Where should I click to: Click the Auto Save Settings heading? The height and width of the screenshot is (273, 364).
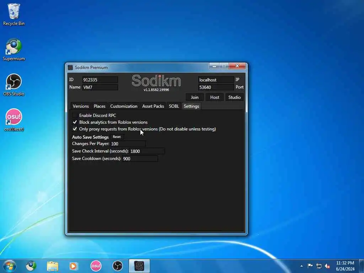(x=90, y=137)
